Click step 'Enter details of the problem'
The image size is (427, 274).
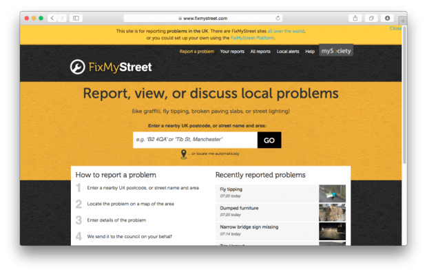[x=116, y=220]
